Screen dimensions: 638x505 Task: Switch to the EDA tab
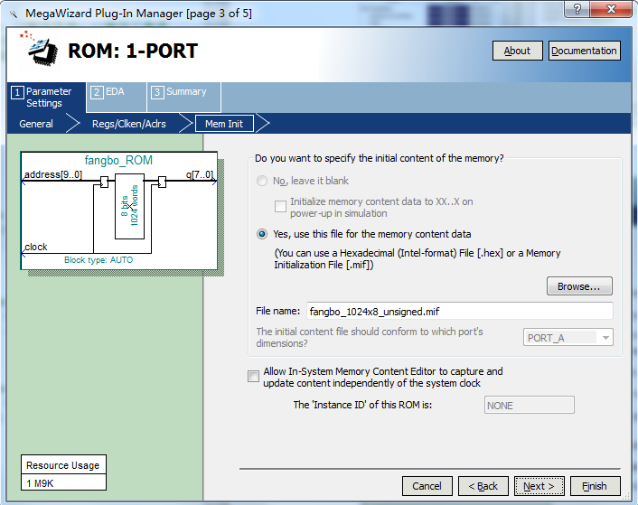(116, 92)
